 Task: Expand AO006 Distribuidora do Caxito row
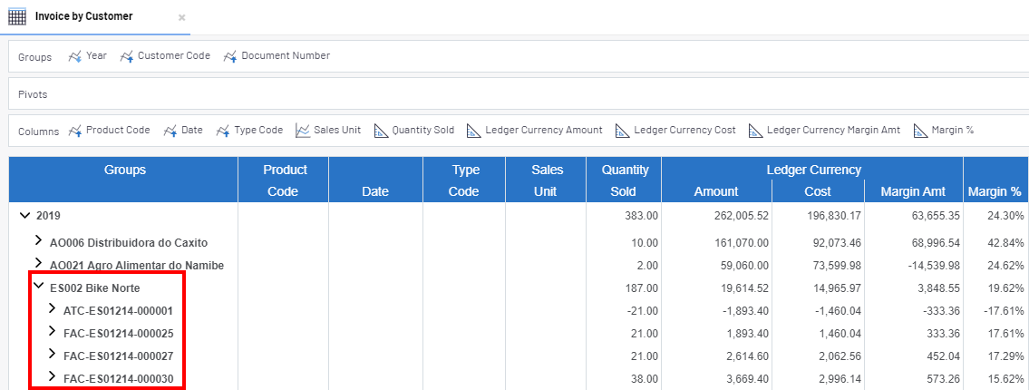click(38, 241)
